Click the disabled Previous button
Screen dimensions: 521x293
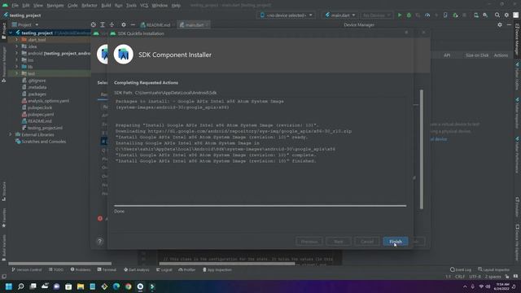309,242
